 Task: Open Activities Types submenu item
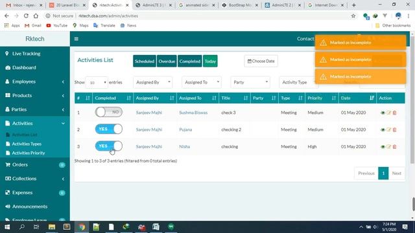pyautogui.click(x=27, y=144)
